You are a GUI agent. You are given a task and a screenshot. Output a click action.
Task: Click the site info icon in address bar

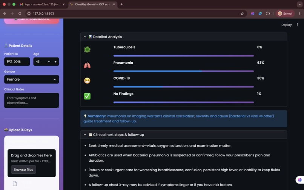29,14
